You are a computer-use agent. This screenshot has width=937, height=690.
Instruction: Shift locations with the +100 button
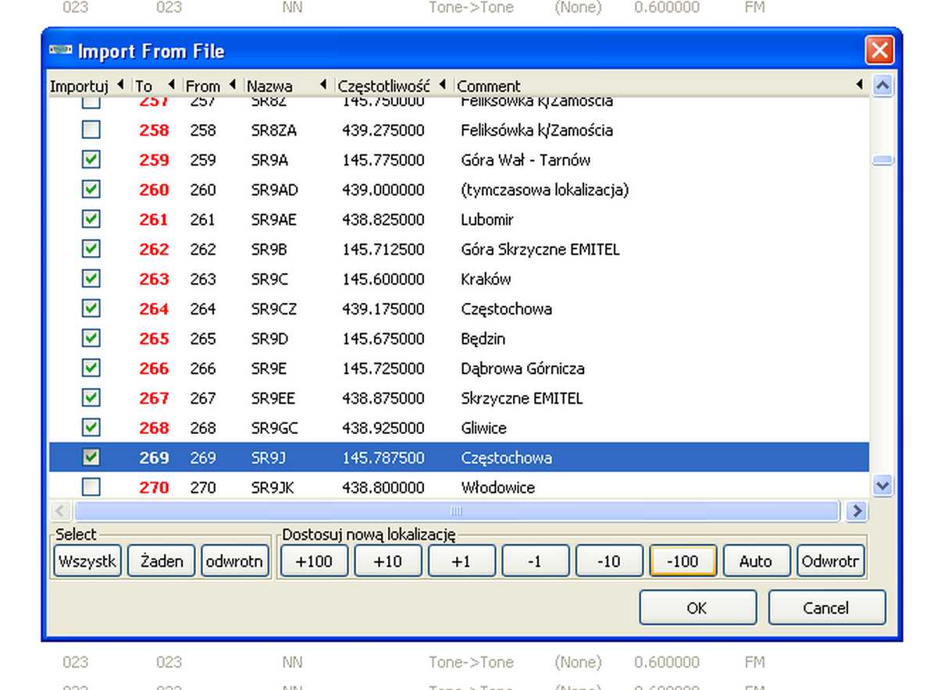click(x=313, y=561)
